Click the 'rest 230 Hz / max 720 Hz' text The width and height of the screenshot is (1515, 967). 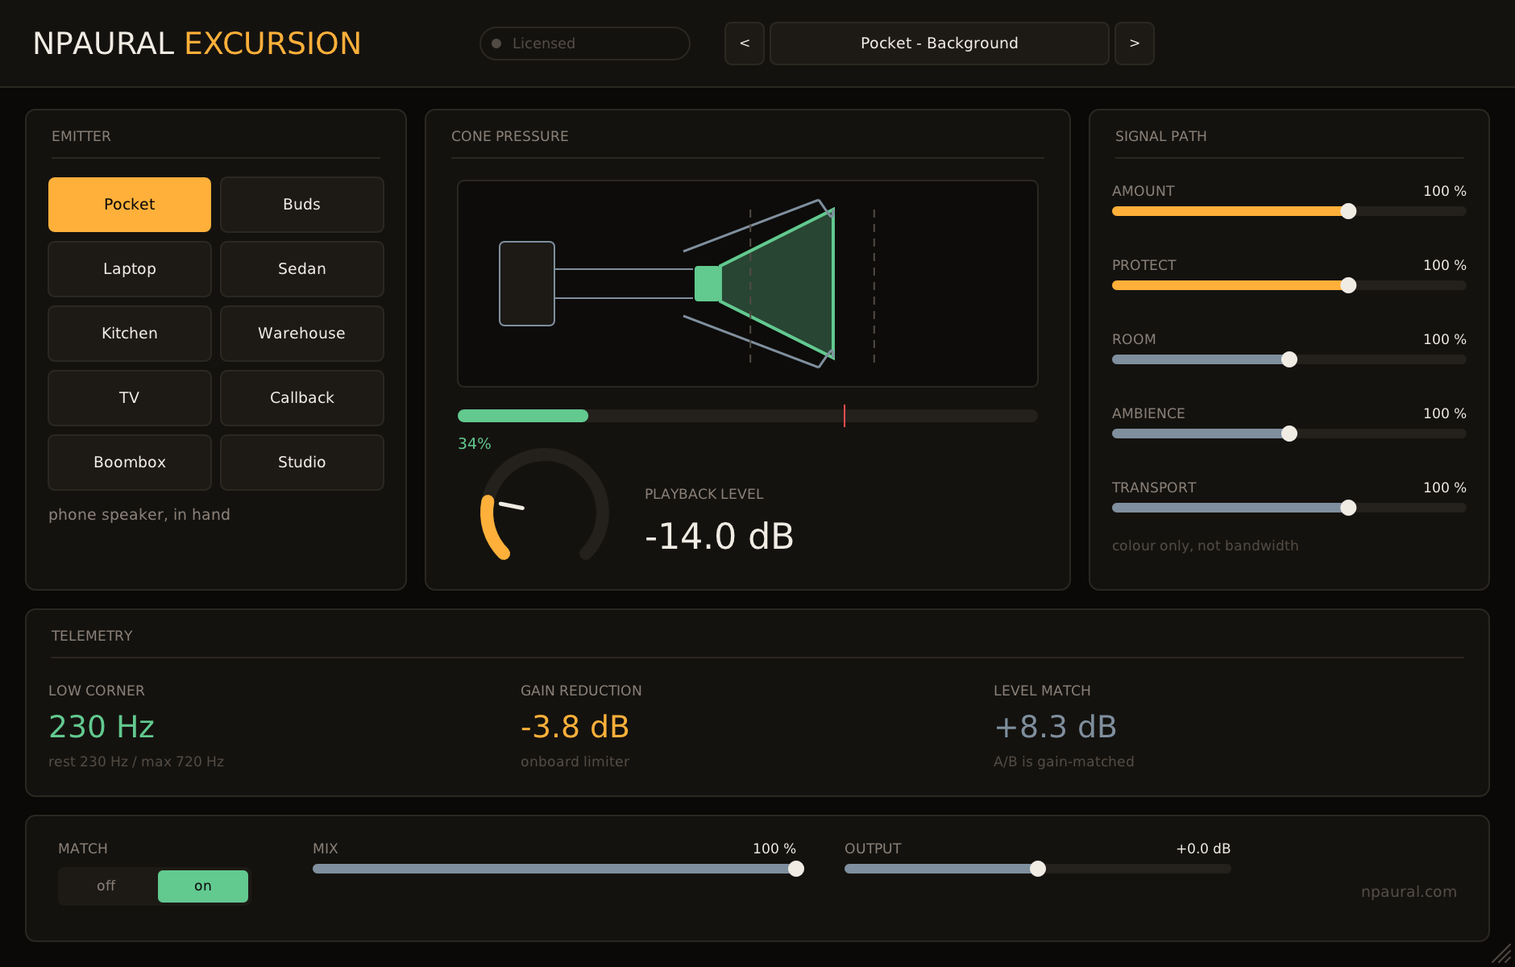pos(136,762)
